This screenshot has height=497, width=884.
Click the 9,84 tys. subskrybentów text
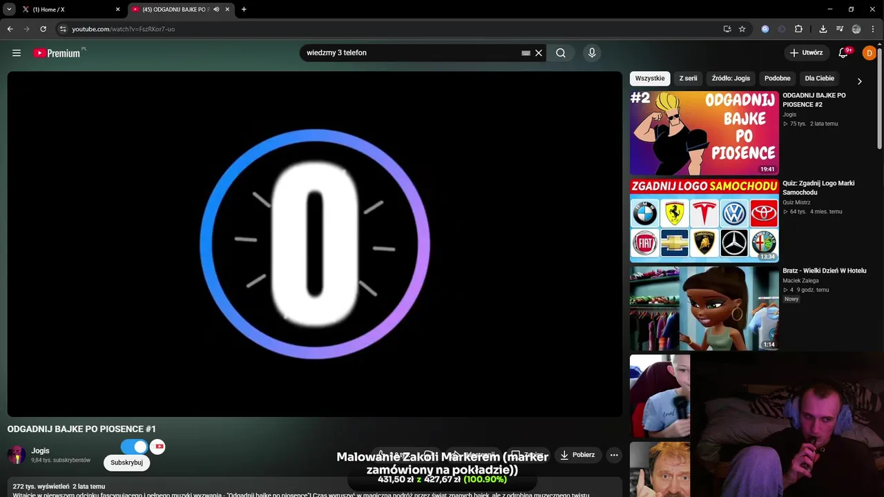click(x=61, y=460)
